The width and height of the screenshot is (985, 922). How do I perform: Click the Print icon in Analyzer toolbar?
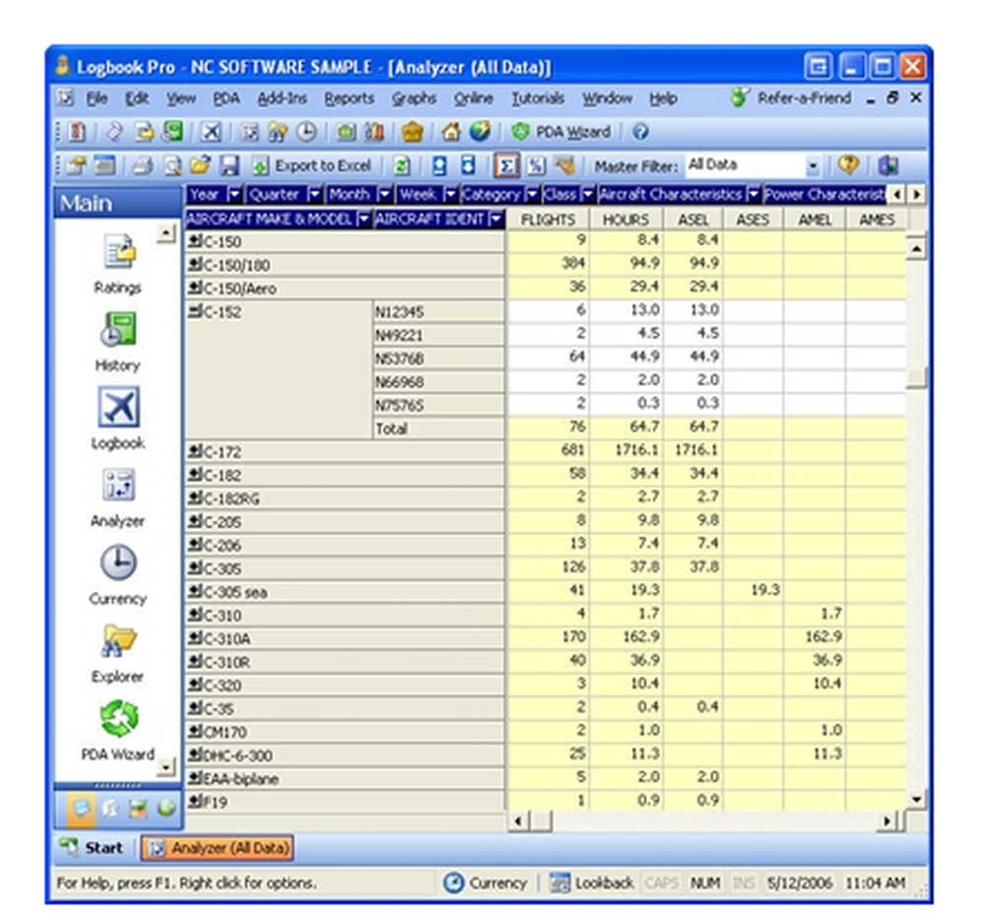143,165
